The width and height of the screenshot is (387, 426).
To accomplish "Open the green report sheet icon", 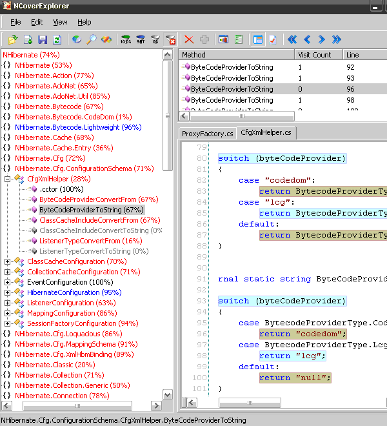I will click(x=239, y=39).
